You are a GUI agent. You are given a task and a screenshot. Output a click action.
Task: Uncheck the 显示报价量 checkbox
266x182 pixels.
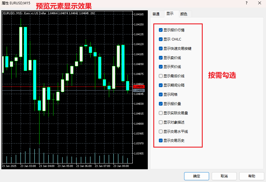161,104
